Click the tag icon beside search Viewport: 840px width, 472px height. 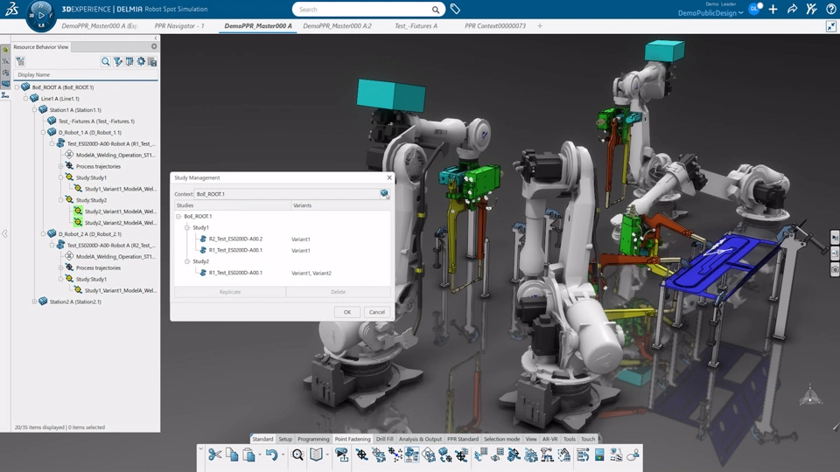pyautogui.click(x=455, y=10)
